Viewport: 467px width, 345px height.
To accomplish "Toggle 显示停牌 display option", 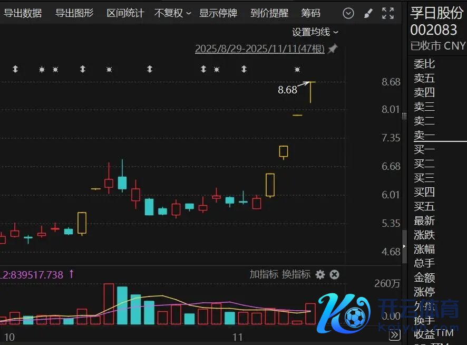I will [218, 13].
